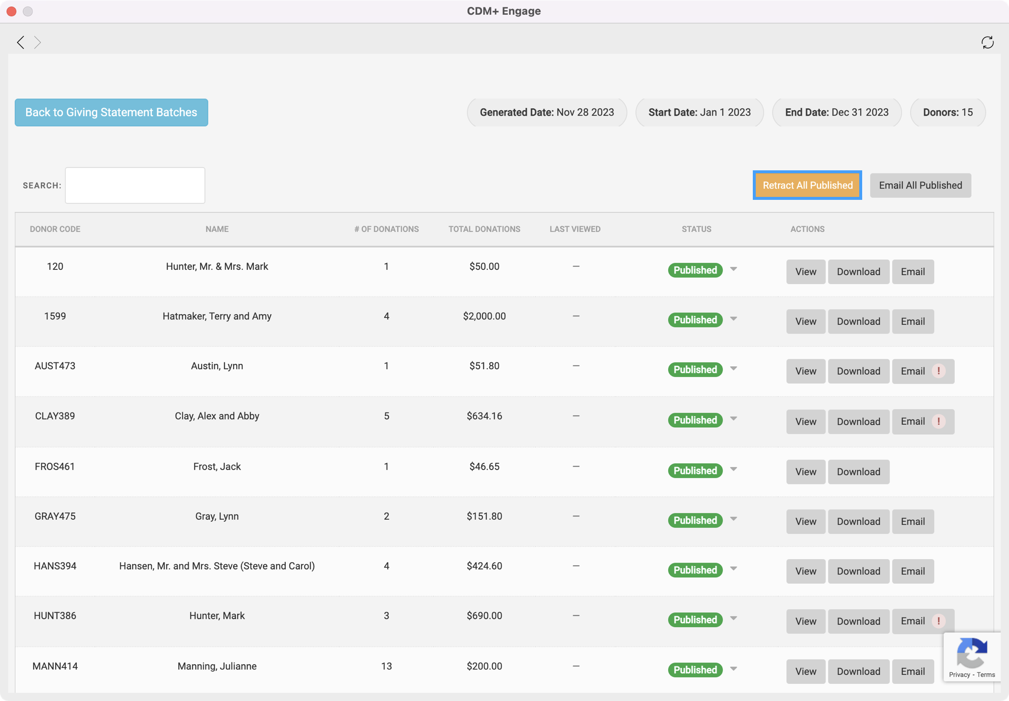Click warning icon on Hunter, Mark email

coord(939,621)
